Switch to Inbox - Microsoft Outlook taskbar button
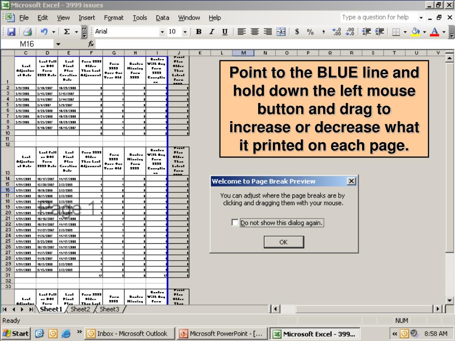 pos(129,333)
